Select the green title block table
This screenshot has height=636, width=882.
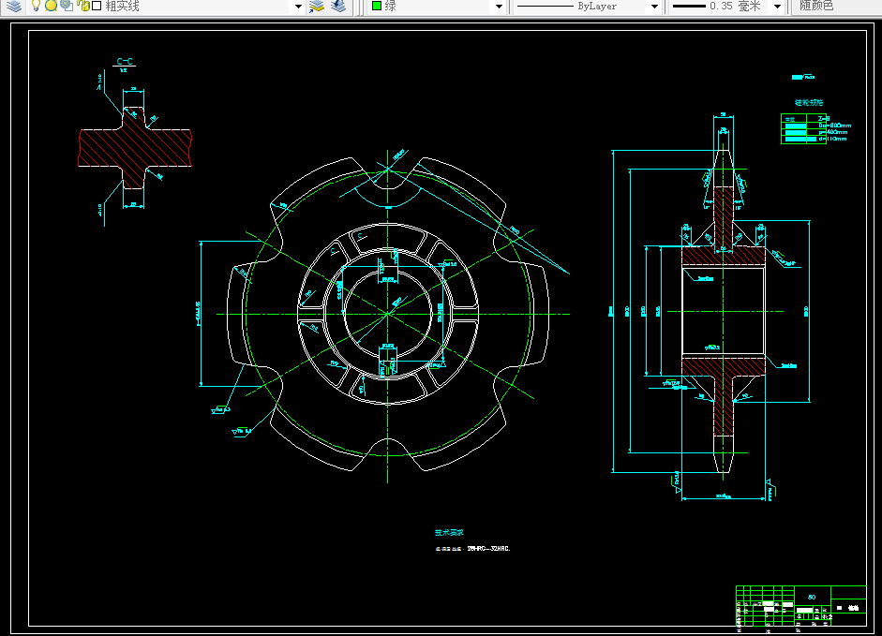click(801, 606)
